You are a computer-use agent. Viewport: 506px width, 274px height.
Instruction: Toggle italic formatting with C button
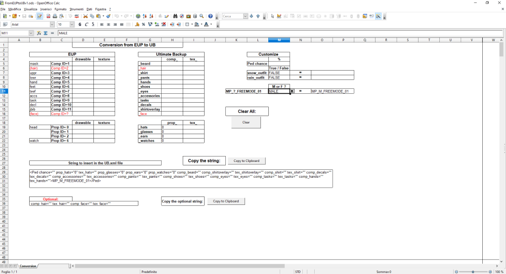coord(86,24)
